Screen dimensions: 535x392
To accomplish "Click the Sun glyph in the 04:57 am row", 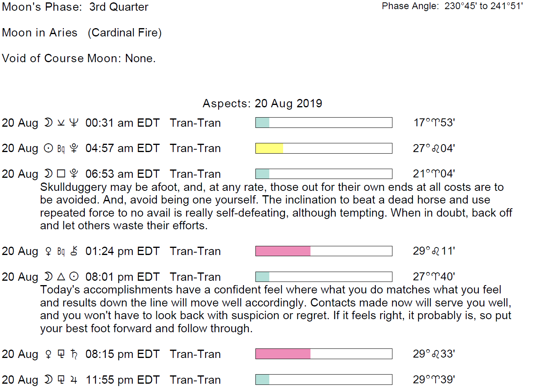I will tap(48, 148).
